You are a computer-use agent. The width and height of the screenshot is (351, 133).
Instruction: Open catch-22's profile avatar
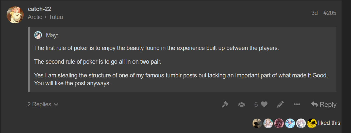pyautogui.click(x=15, y=15)
